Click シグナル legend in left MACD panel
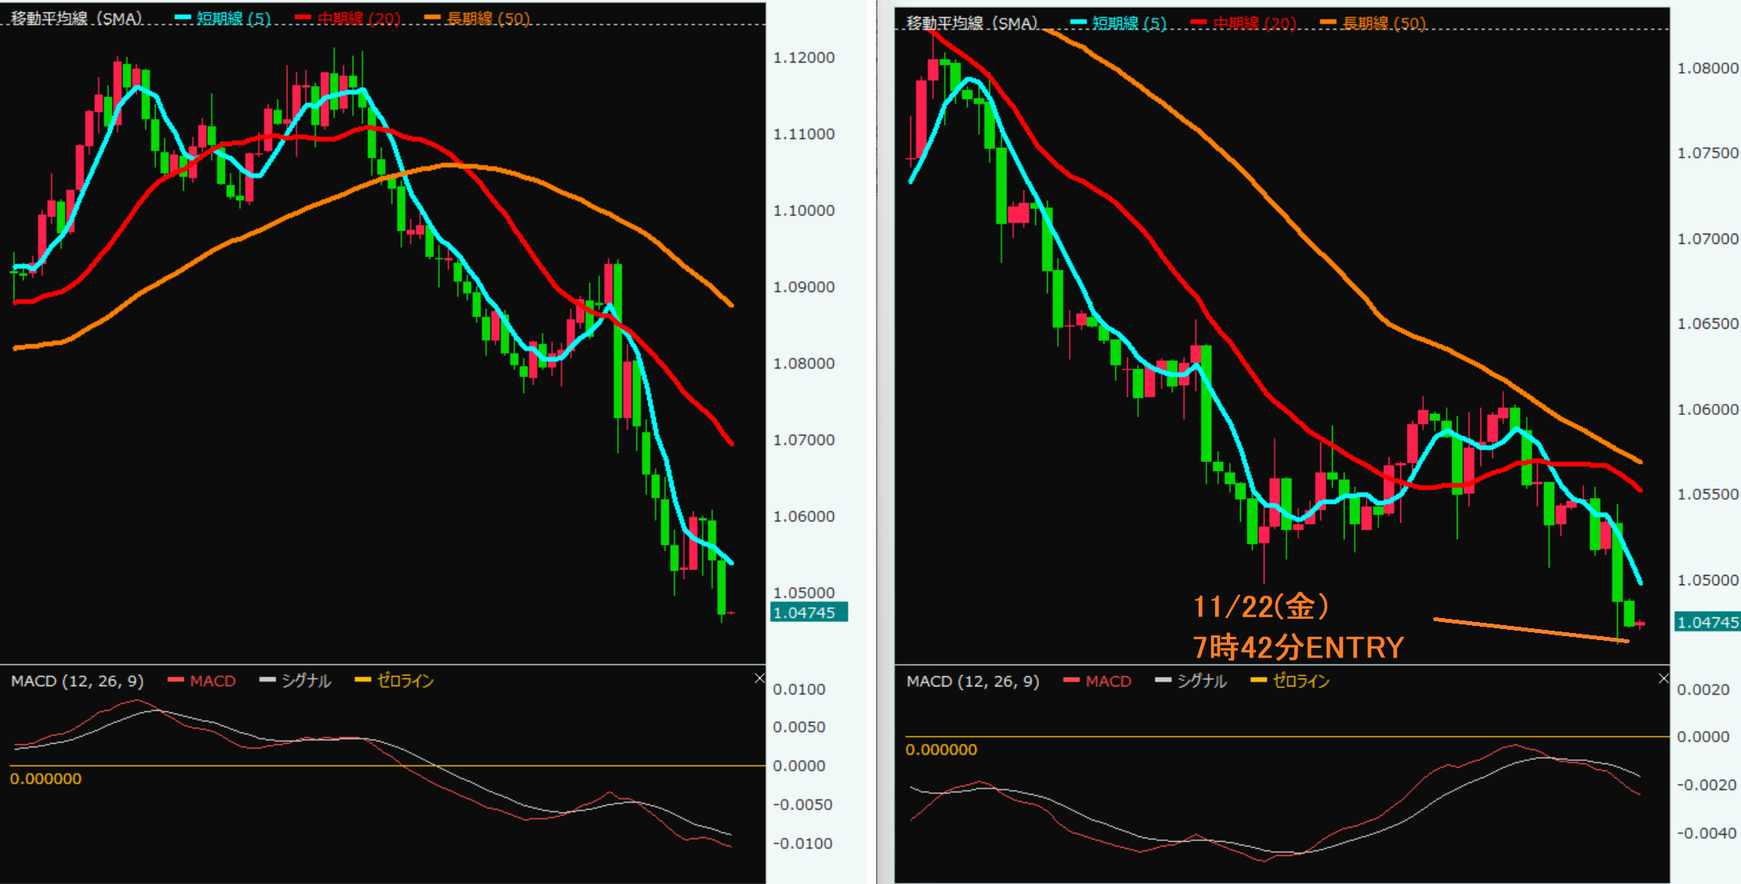1741x884 pixels. [x=305, y=681]
